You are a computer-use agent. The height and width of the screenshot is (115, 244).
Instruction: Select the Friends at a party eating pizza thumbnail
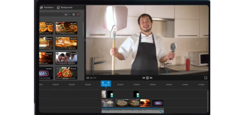[66, 58]
